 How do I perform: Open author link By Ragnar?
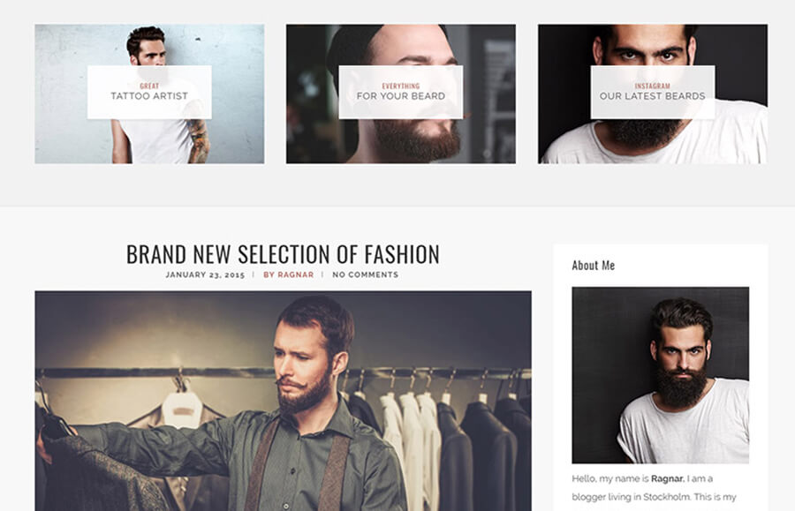(x=289, y=274)
